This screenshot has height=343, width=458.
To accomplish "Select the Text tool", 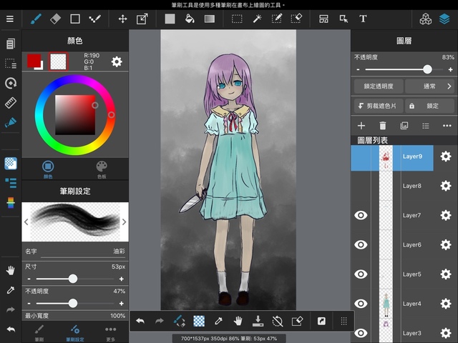I will (364, 19).
